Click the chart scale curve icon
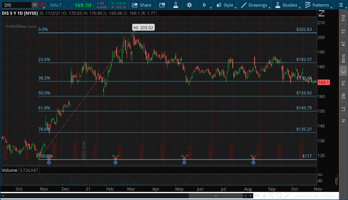This screenshot has height=200, width=348. [x=321, y=13]
